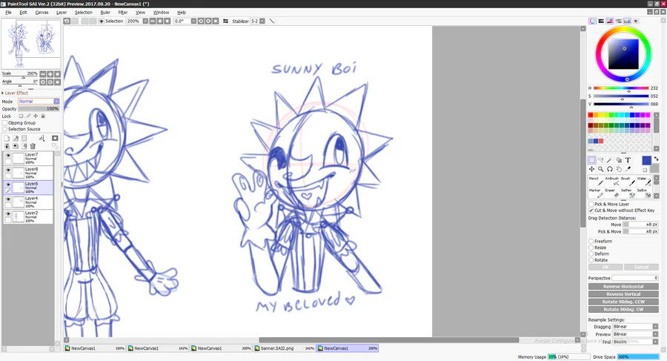This screenshot has width=667, height=361.
Task: Open the rotation angle dropdown in toolbar
Action: pyautogui.click(x=193, y=21)
